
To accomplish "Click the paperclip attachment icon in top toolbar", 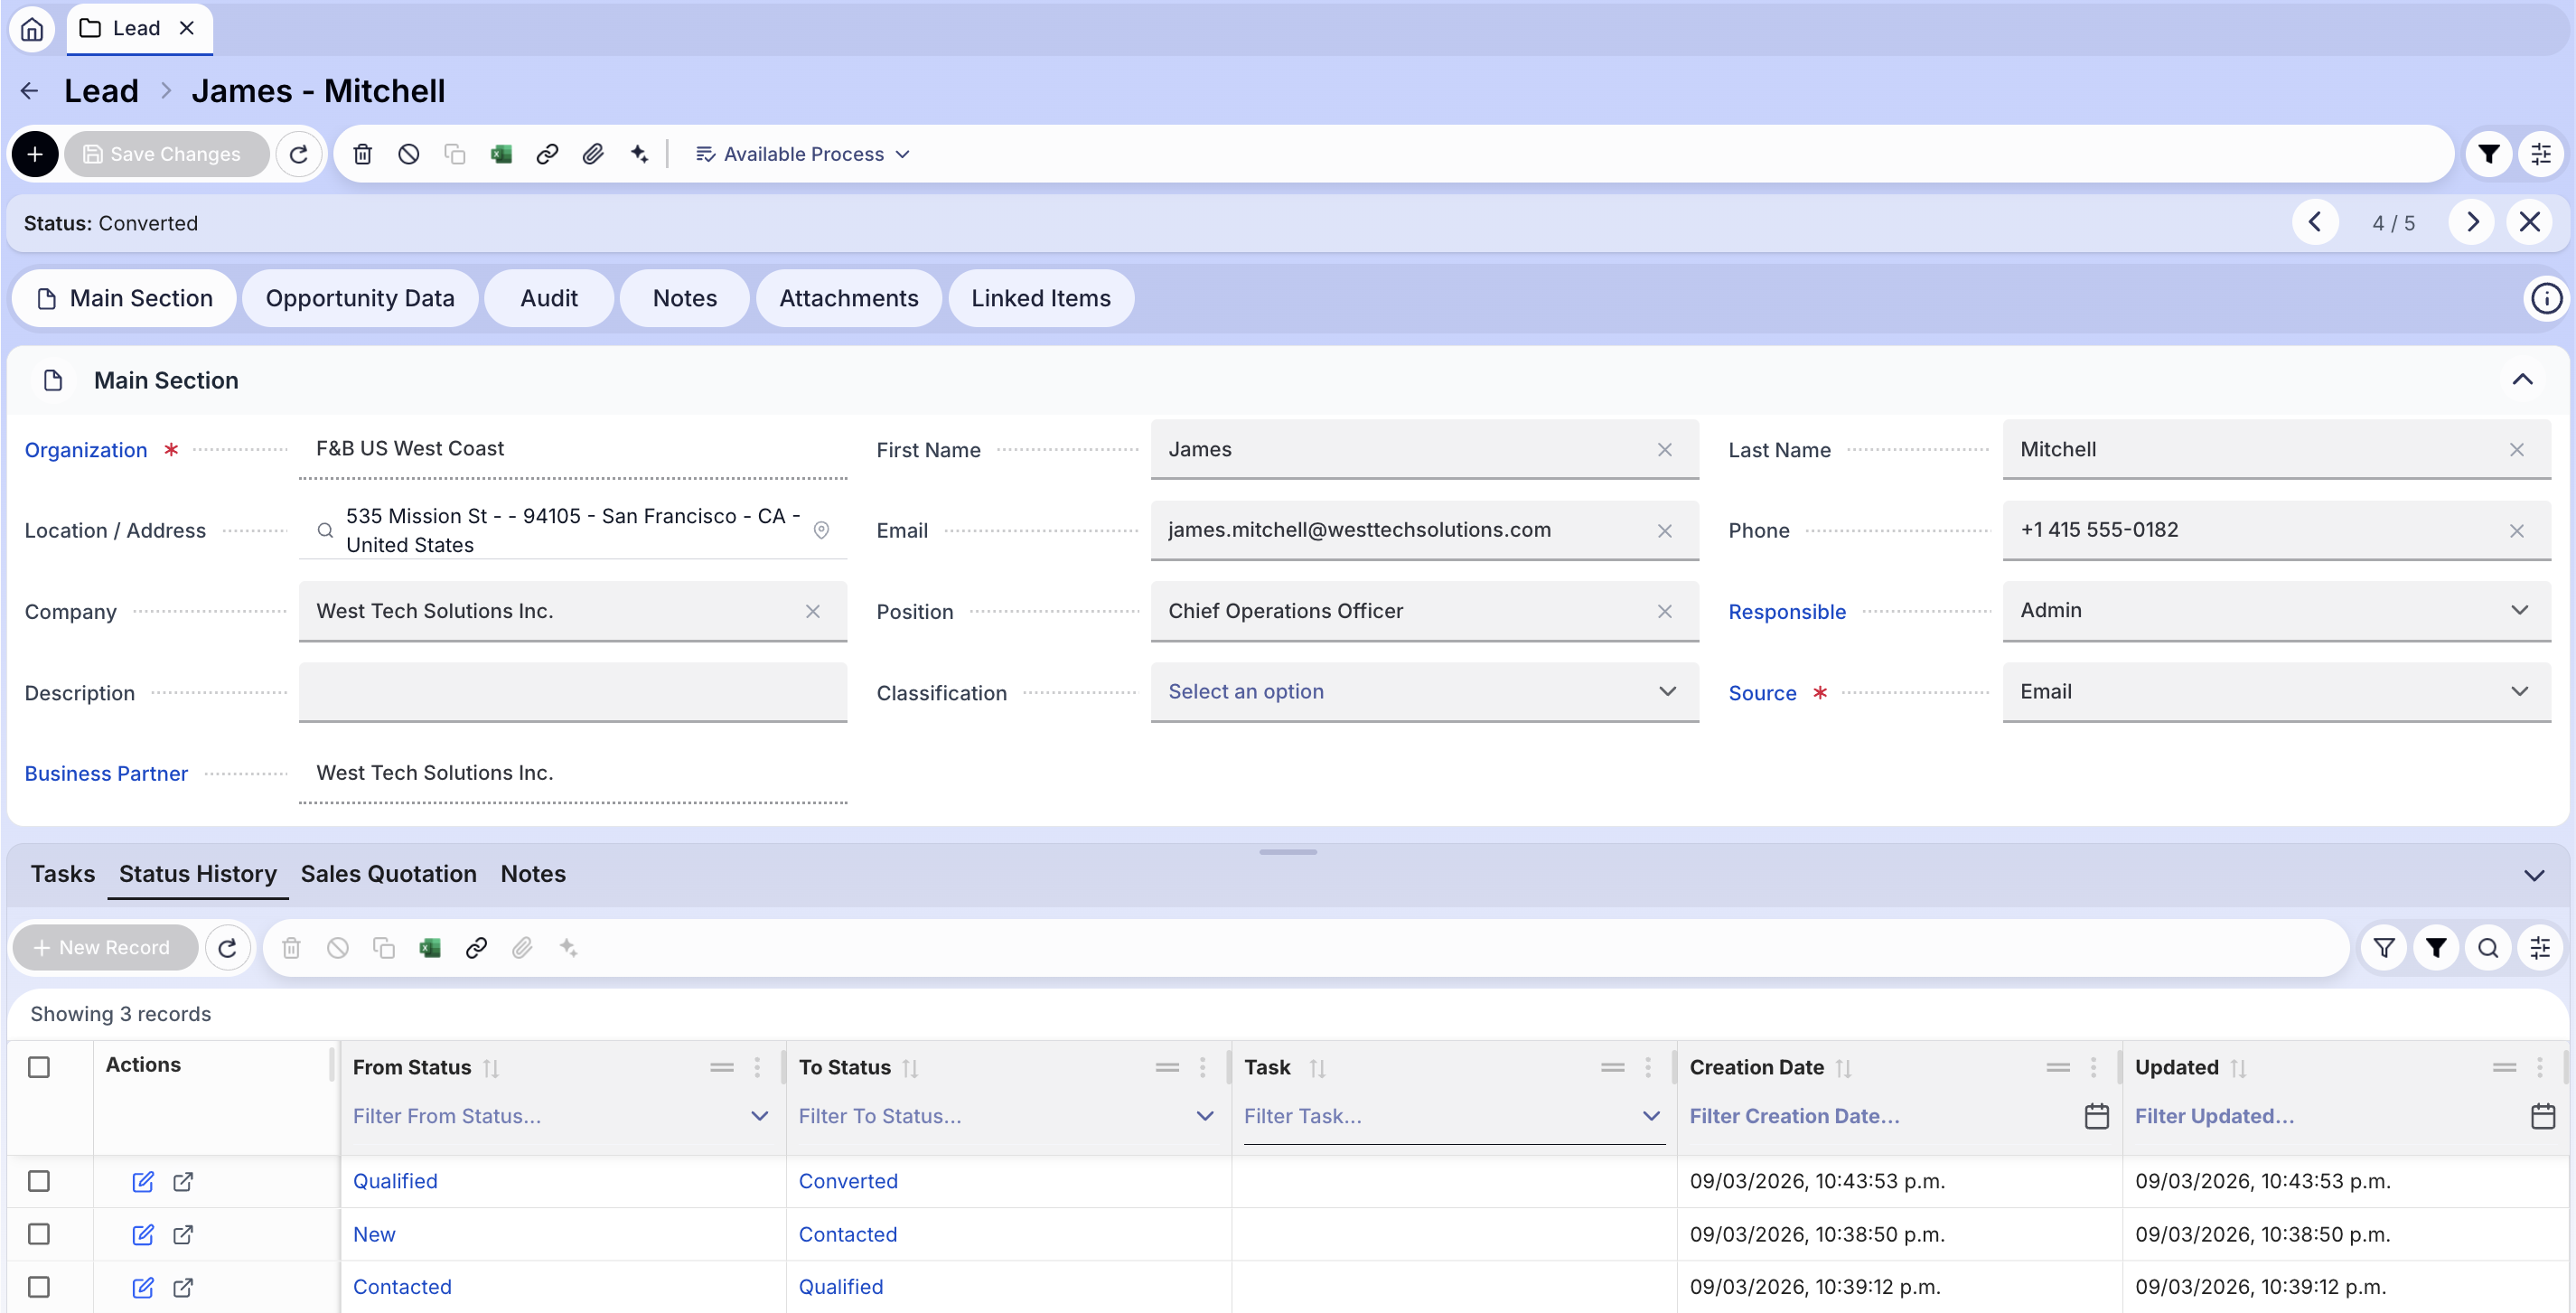I will tap(593, 154).
